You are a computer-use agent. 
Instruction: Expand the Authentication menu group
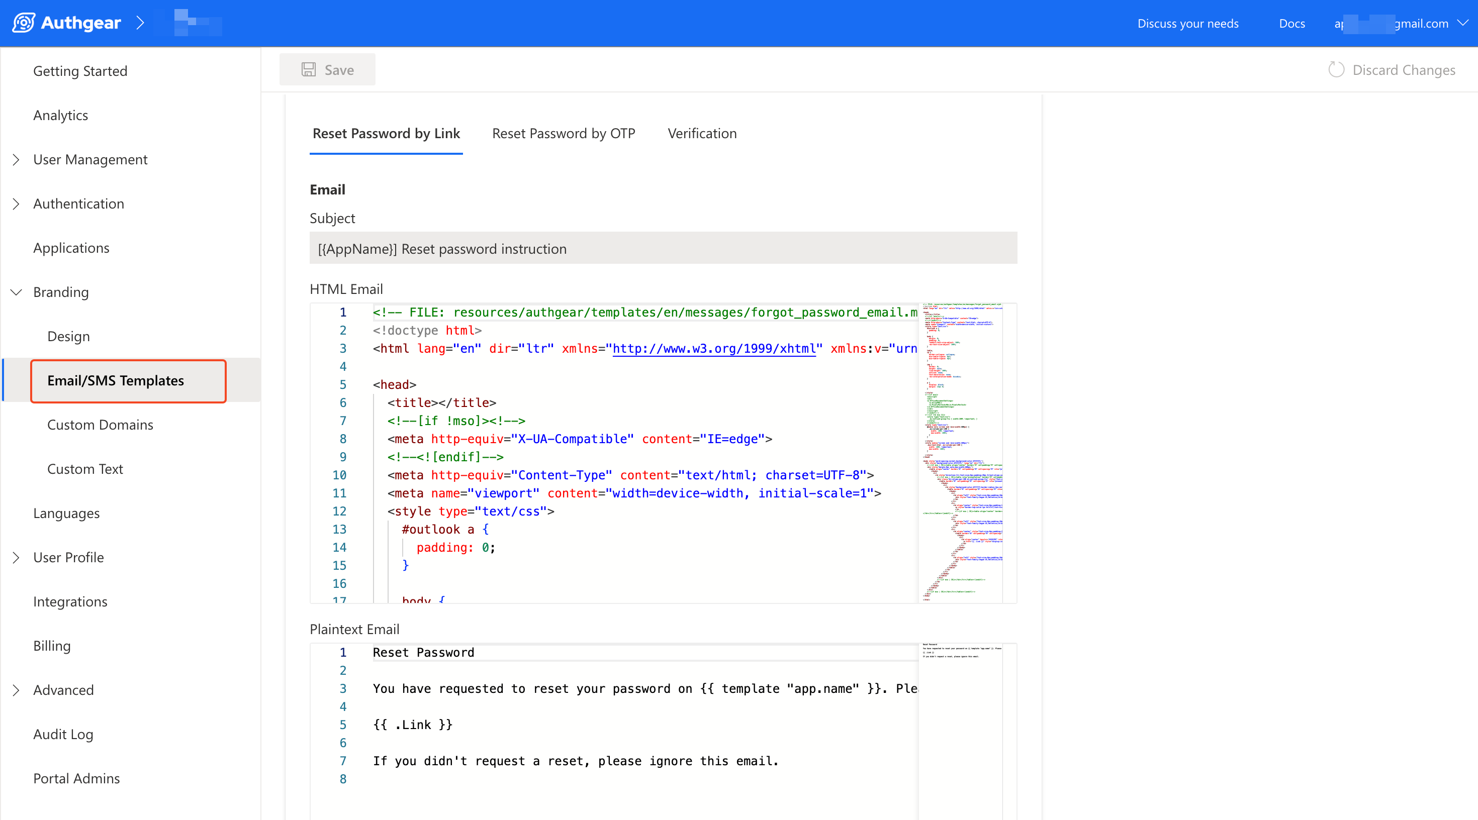16,203
